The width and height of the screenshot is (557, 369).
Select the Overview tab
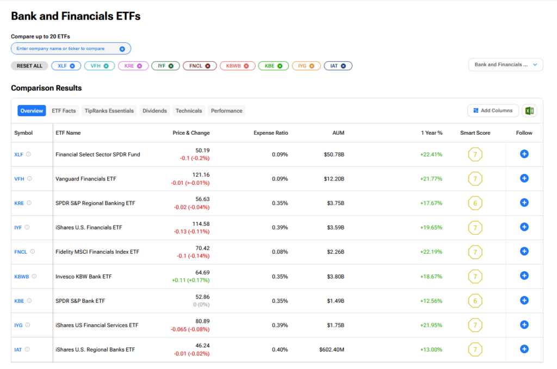click(x=32, y=111)
